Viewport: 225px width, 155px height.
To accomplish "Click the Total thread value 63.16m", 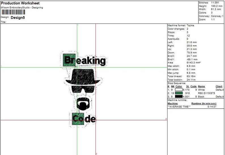I will click(191, 76).
